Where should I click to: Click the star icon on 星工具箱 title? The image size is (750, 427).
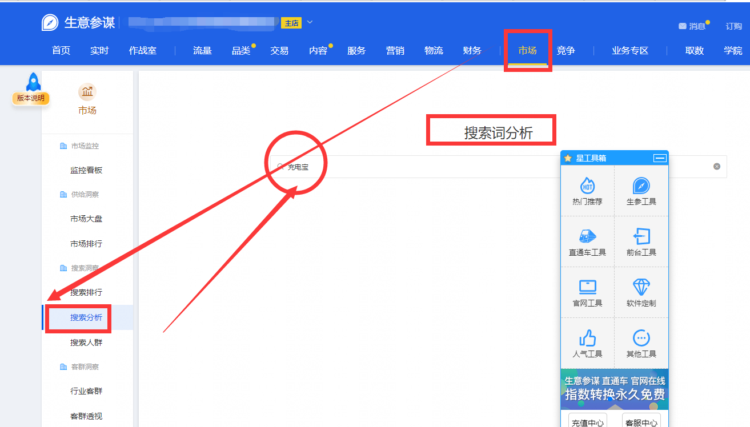[x=568, y=158]
